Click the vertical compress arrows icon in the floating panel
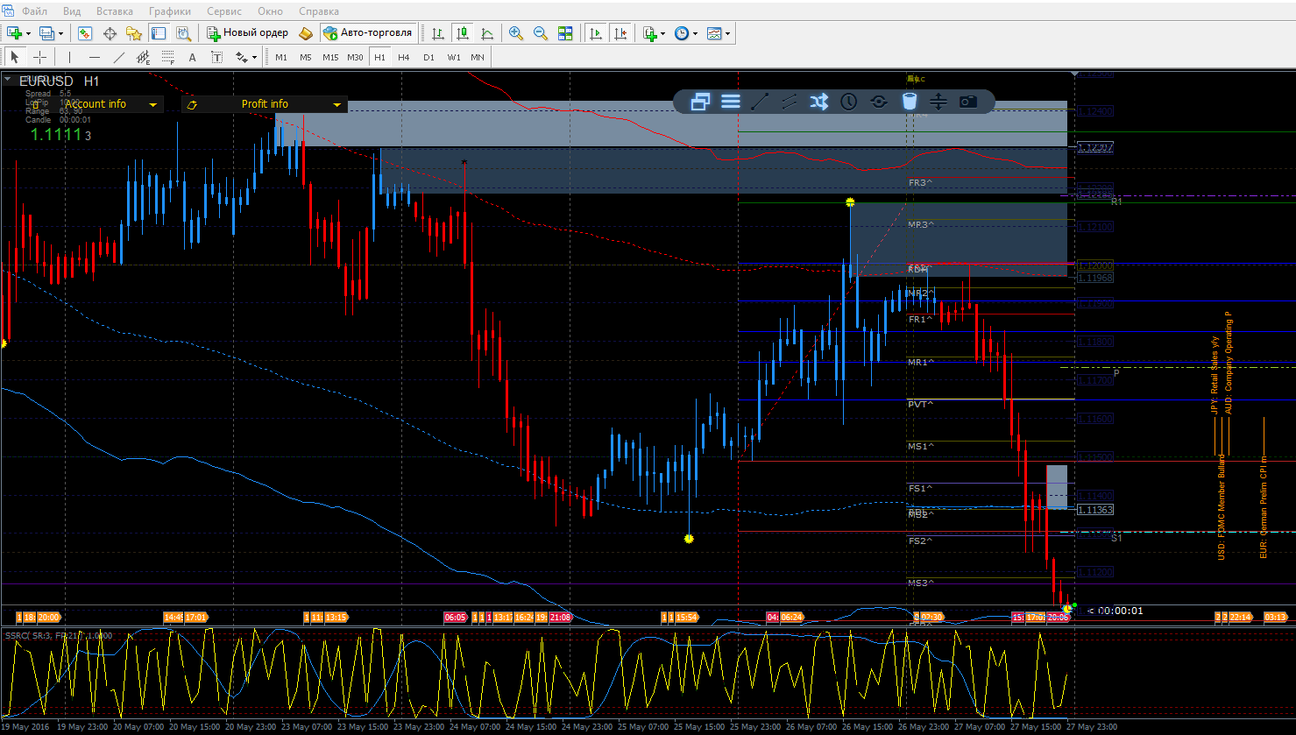Viewport: 1296px width, 735px height. (938, 102)
